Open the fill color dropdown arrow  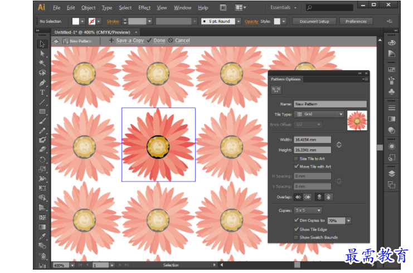(x=82, y=21)
